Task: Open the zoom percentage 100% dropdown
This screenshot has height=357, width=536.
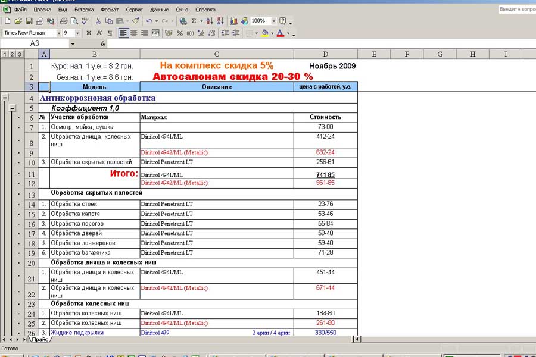Action: pos(274,21)
